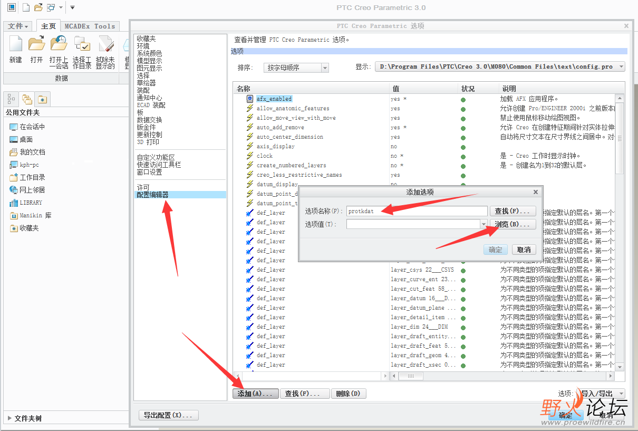Click the windows switch icon in quick access toolbar
The height and width of the screenshot is (431, 638).
coord(51,7)
